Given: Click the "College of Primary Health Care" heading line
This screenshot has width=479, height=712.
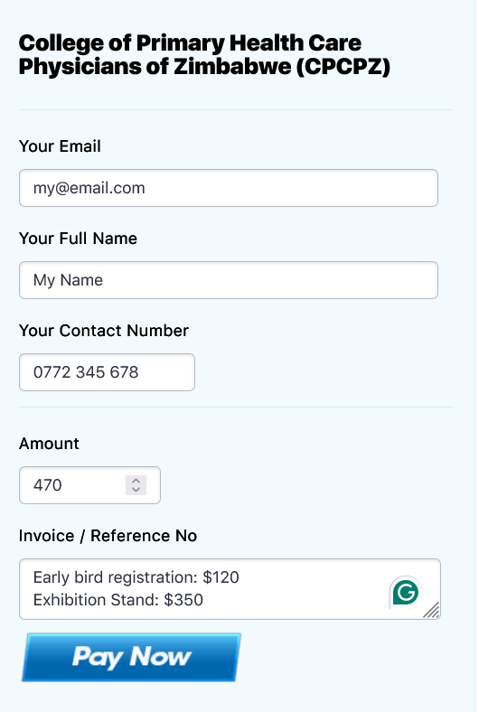Looking at the screenshot, I should tap(190, 43).
